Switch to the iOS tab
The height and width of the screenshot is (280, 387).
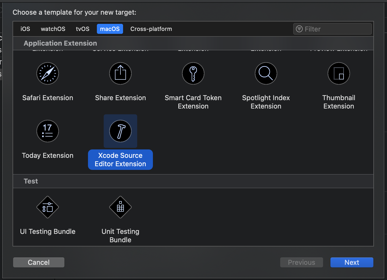(x=25, y=29)
